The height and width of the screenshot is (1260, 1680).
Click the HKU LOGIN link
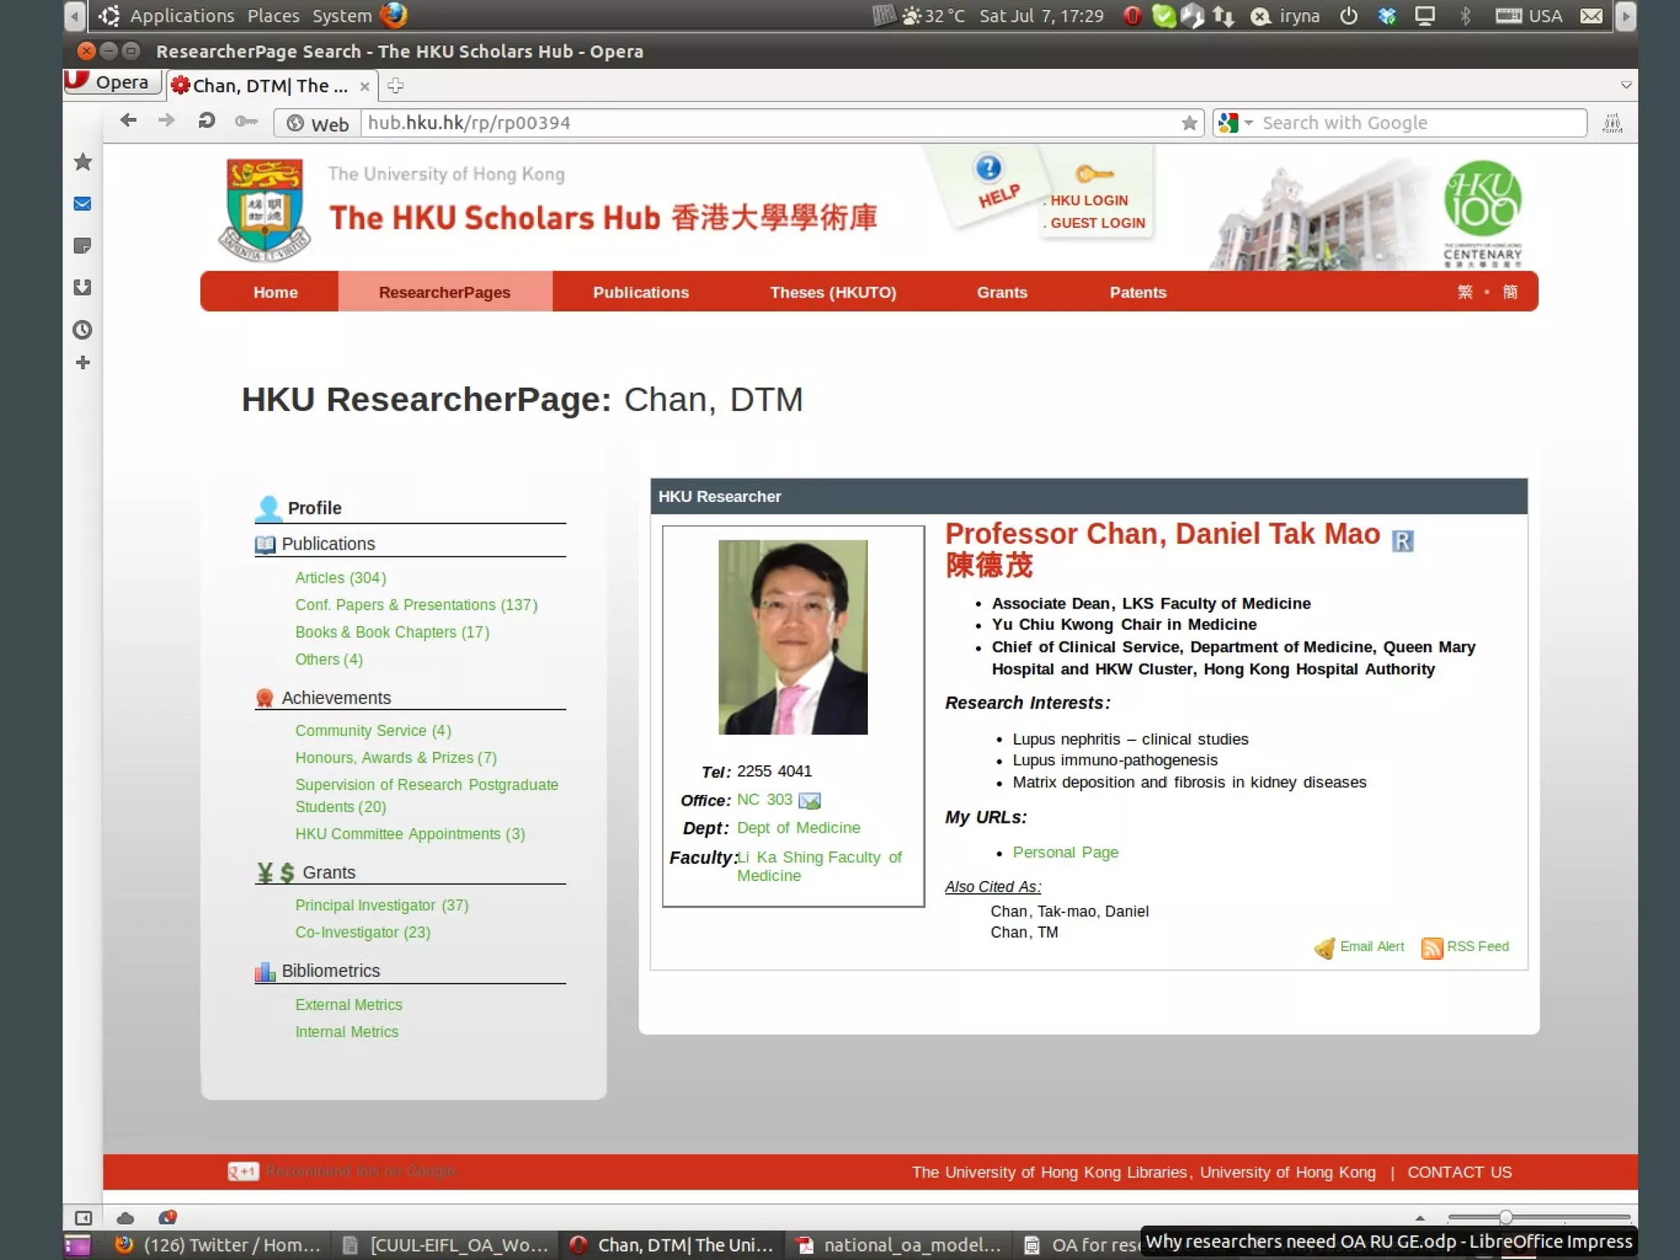[x=1089, y=200]
